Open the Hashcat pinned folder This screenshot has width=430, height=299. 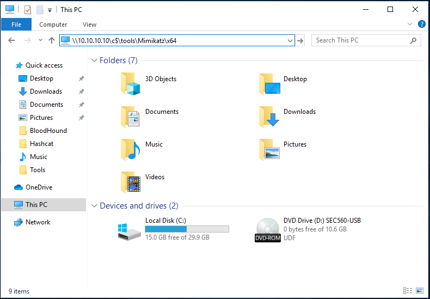click(41, 144)
